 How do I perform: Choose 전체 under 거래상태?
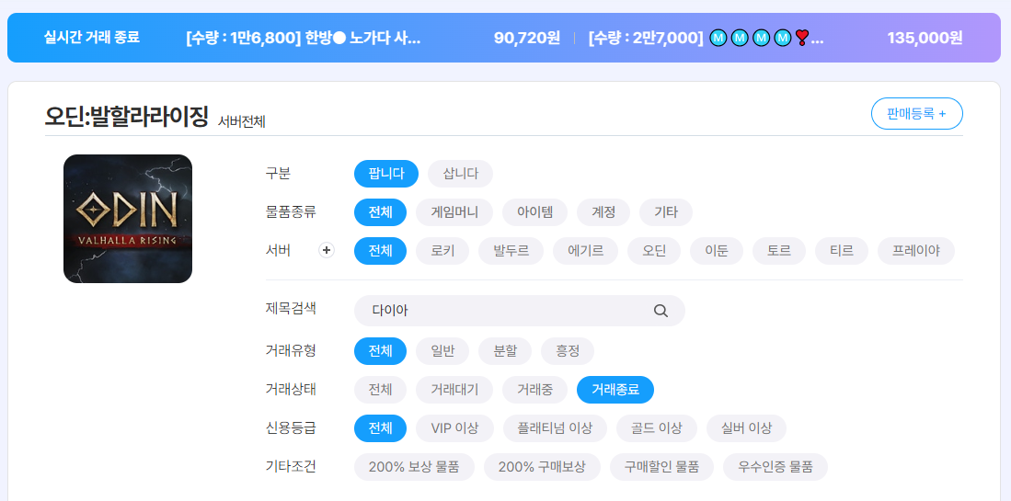381,390
